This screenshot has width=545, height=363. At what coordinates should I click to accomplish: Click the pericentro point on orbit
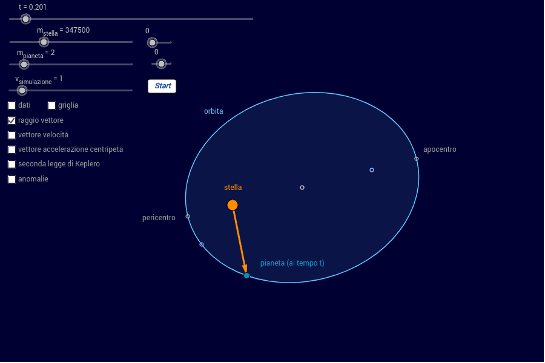188,217
